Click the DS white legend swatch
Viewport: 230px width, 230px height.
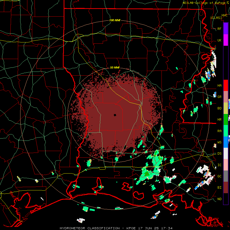(226, 153)
